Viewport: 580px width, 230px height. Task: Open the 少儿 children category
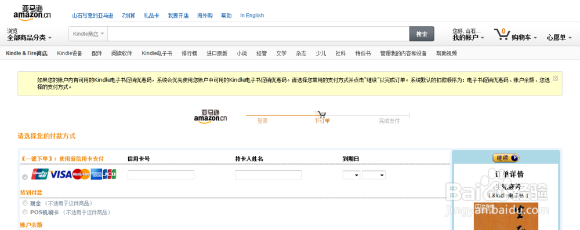[321, 53]
